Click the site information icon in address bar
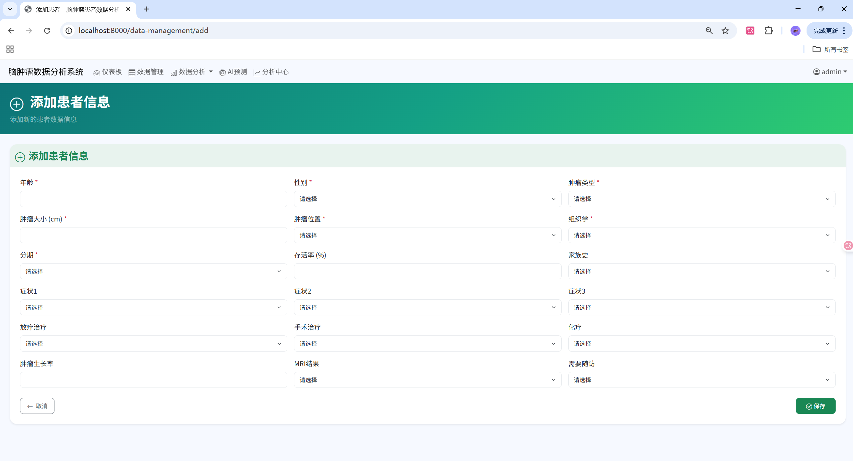Image resolution: width=853 pixels, height=461 pixels. coord(69,31)
